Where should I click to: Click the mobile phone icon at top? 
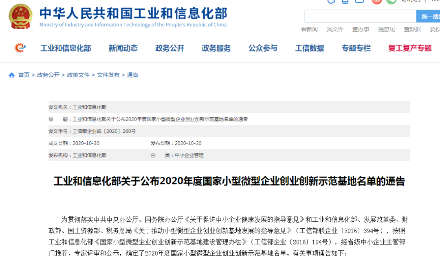click(345, 1)
